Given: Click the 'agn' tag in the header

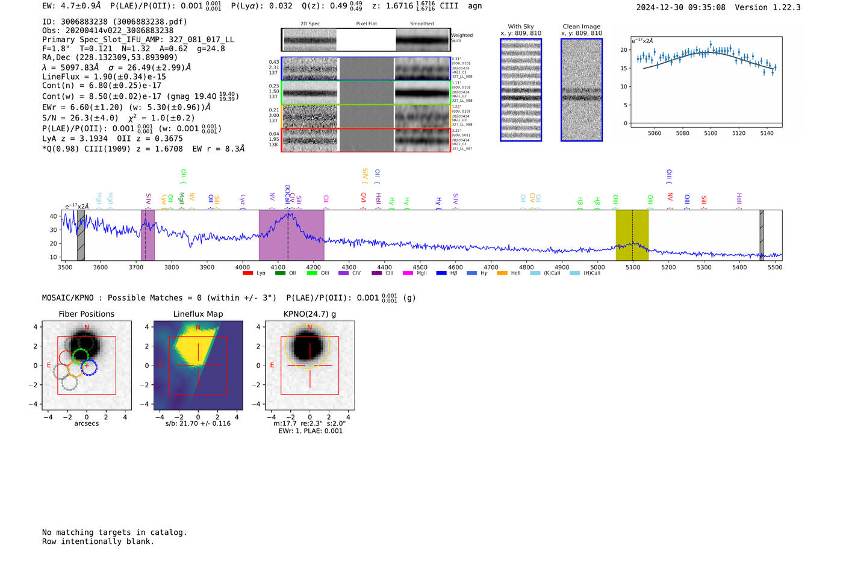Looking at the screenshot, I should point(475,6).
